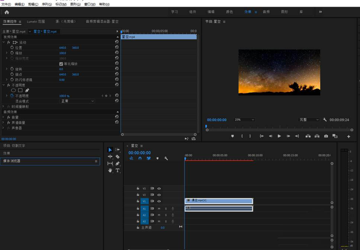Toggle lock on track V2
The image size is (360, 250).
pos(138,195)
